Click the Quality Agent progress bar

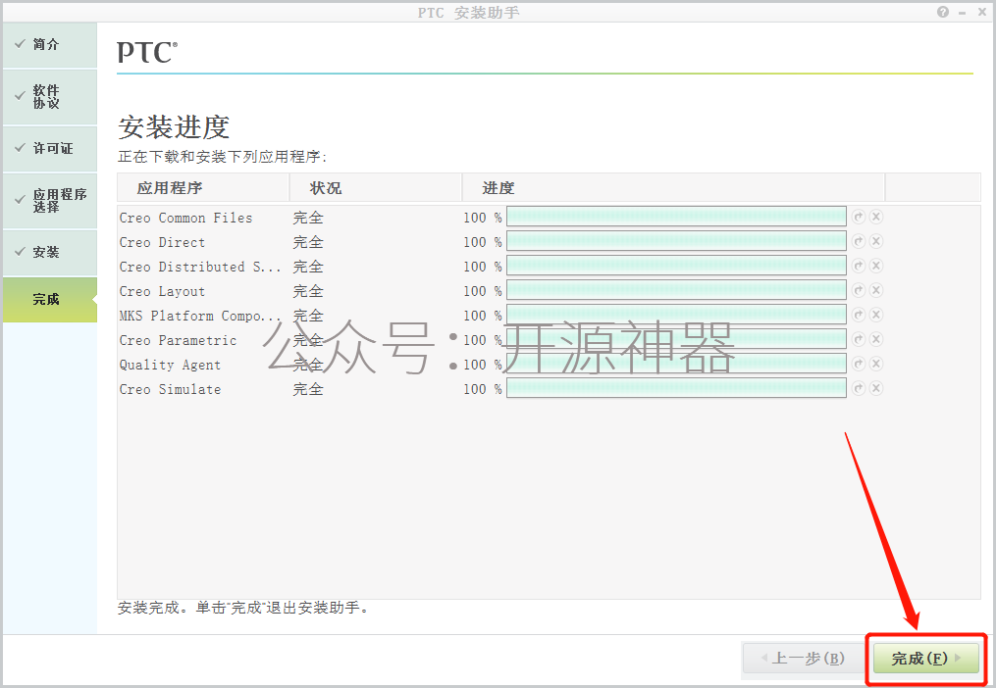(676, 364)
